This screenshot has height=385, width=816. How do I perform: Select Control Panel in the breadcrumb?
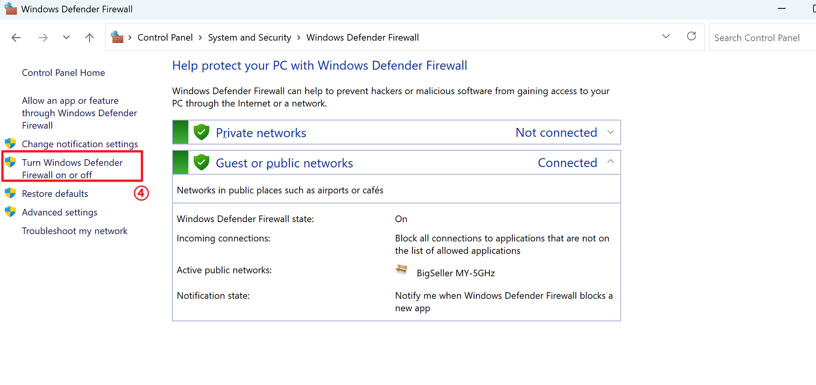(x=165, y=37)
